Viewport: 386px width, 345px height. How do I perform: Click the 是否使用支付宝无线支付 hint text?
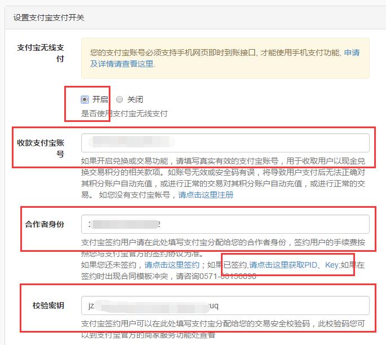coord(125,113)
